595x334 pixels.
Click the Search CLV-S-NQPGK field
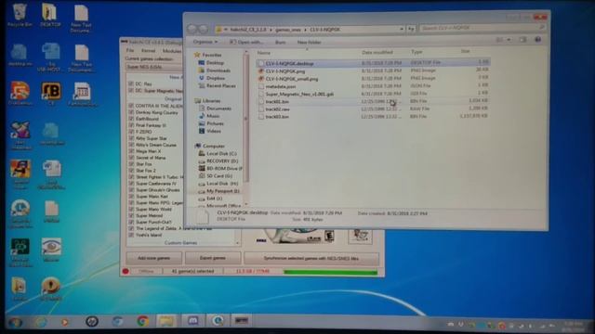pos(483,28)
